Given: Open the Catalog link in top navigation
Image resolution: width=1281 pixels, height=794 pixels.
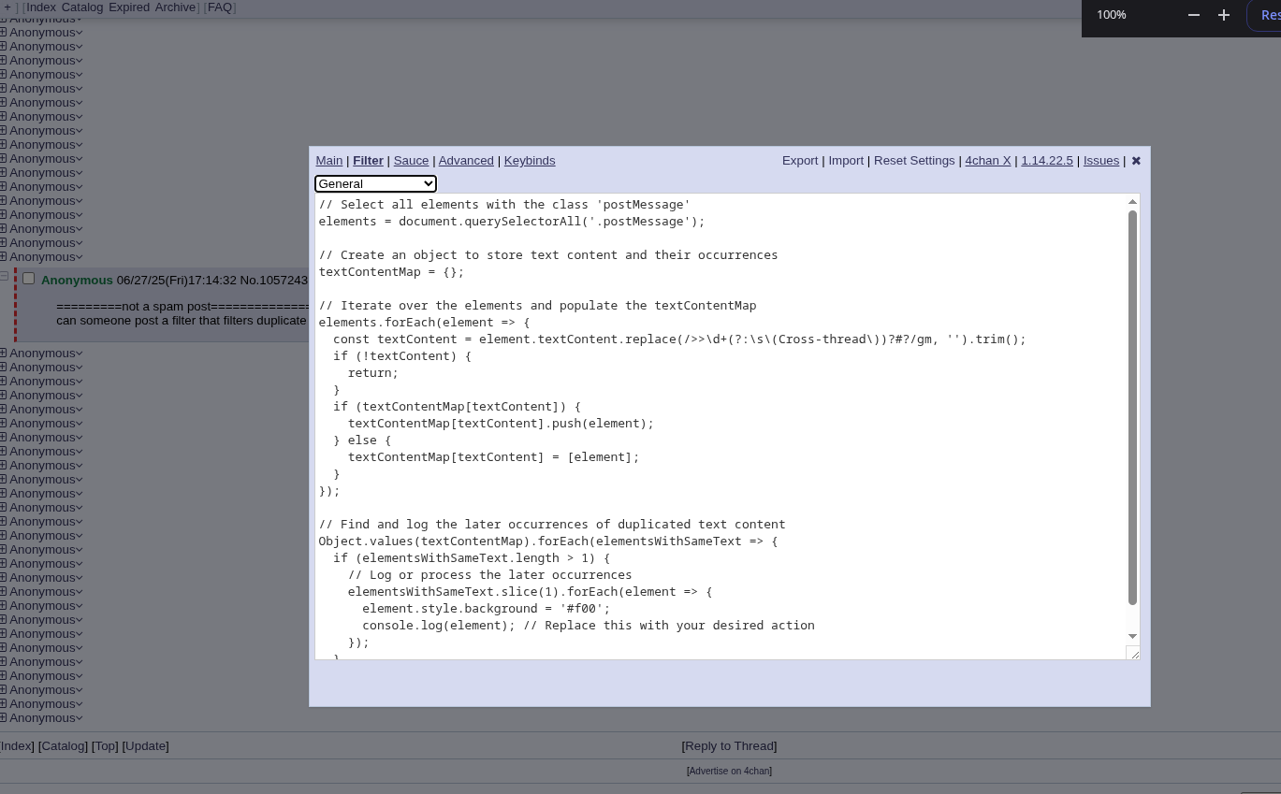Looking at the screenshot, I should [82, 7].
